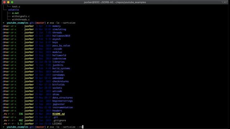
Task: Click the terminal window title text
Action: click(x=115, y=2)
